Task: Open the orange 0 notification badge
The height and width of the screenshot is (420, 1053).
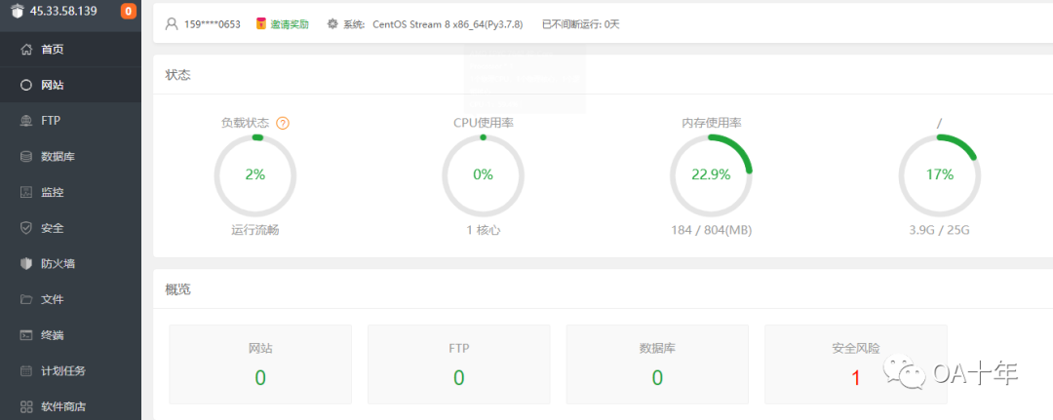Action: pyautogui.click(x=128, y=11)
